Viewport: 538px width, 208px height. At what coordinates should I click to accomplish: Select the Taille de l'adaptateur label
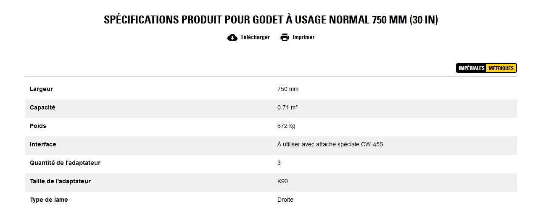60,181
